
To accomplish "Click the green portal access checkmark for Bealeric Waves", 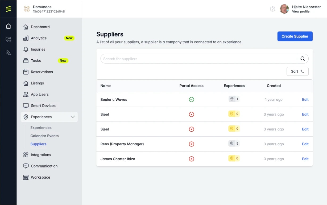I will tap(191, 100).
